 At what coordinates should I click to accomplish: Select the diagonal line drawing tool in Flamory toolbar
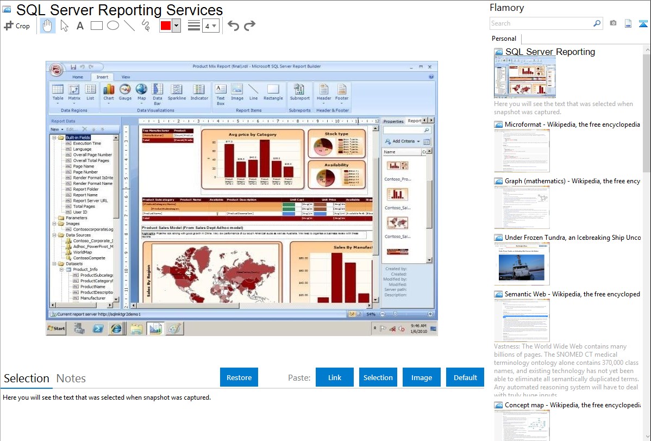click(129, 26)
